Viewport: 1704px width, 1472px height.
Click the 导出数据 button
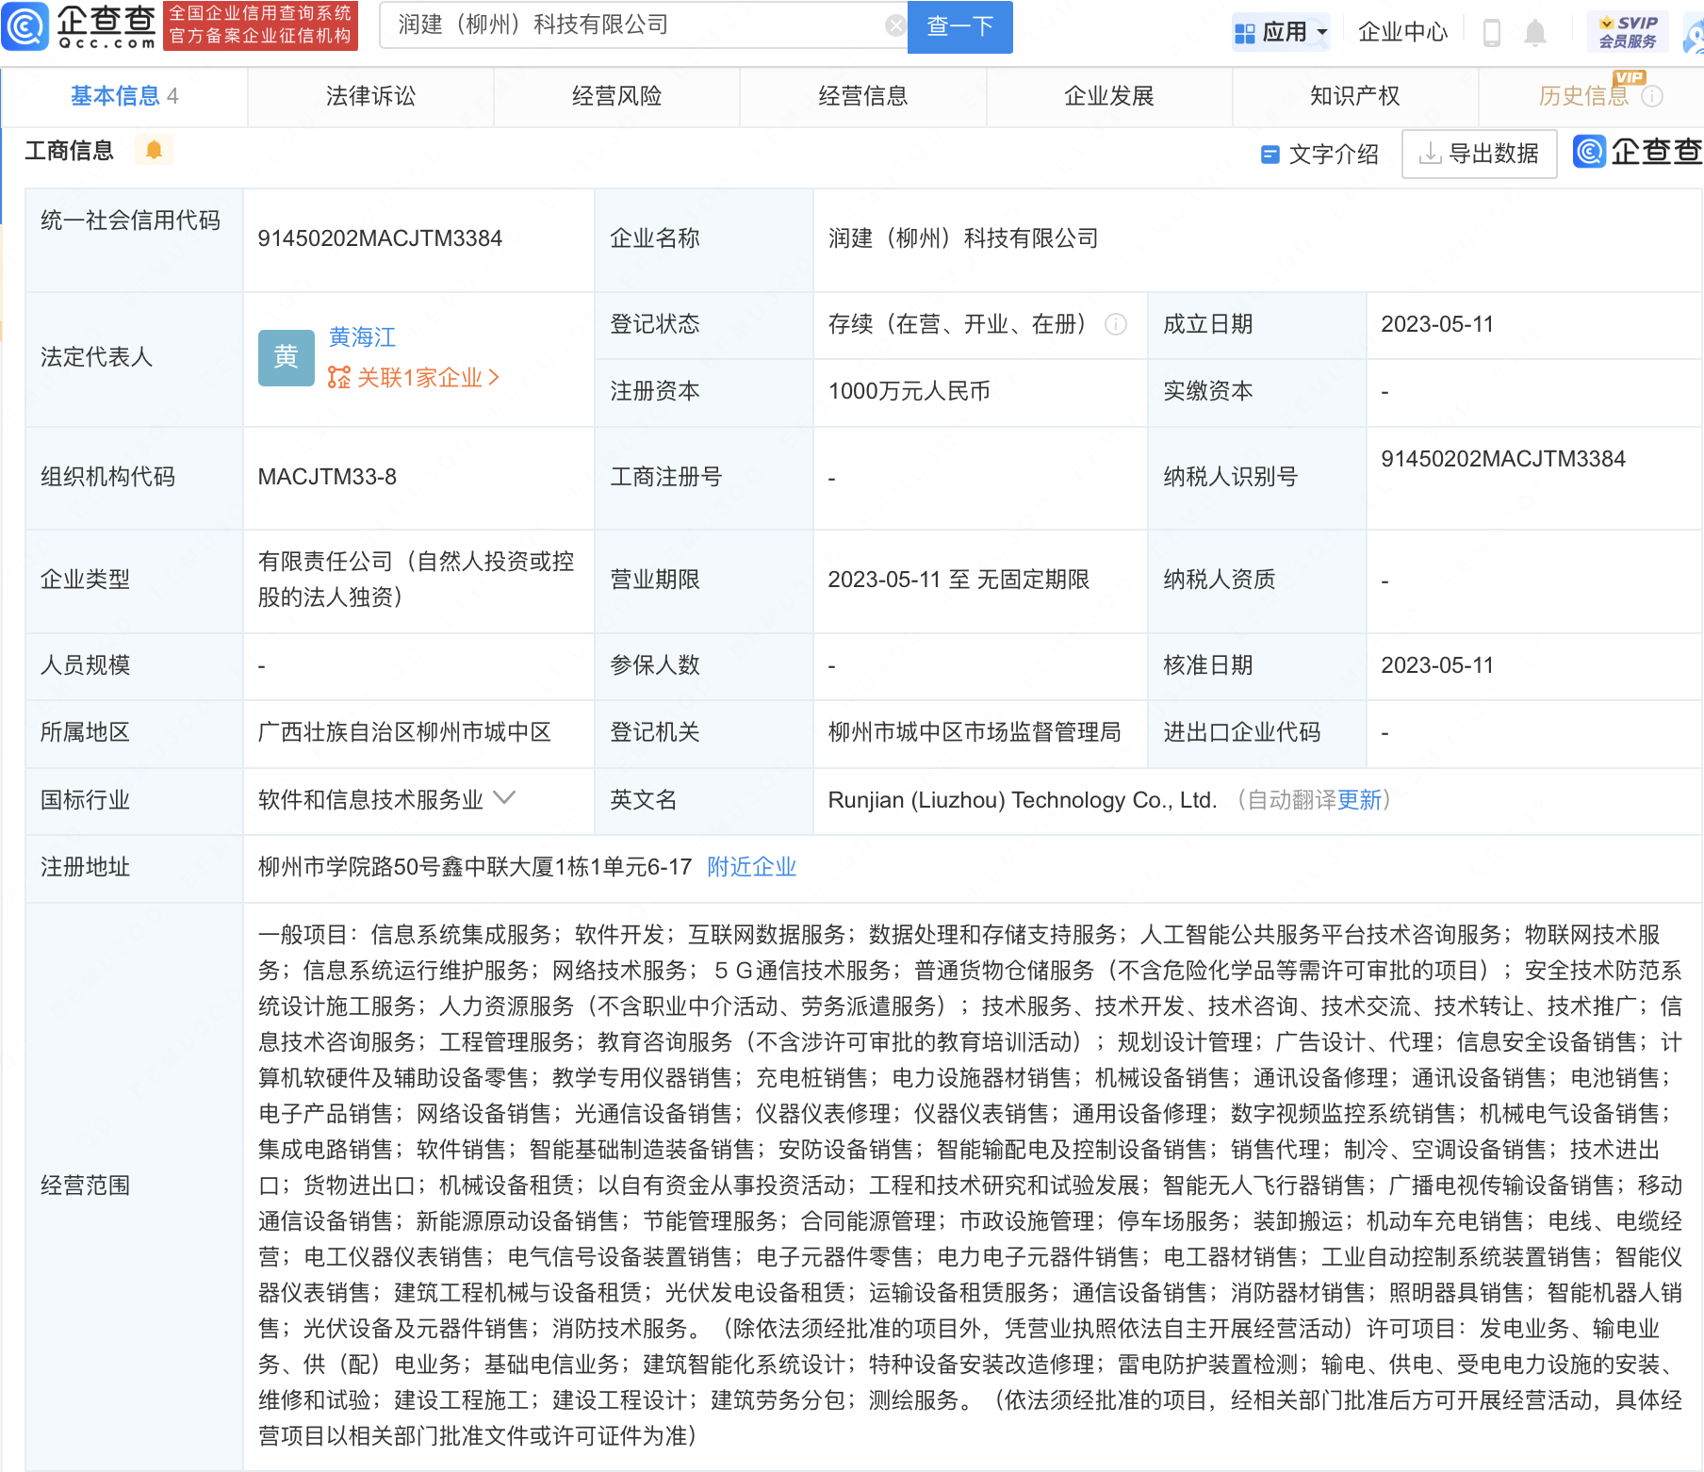click(x=1479, y=154)
